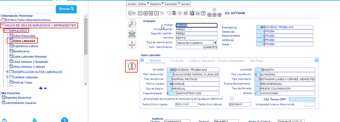Open Otros Atributos X Empleado
This screenshot has width=340, height=122.
click(31, 62)
